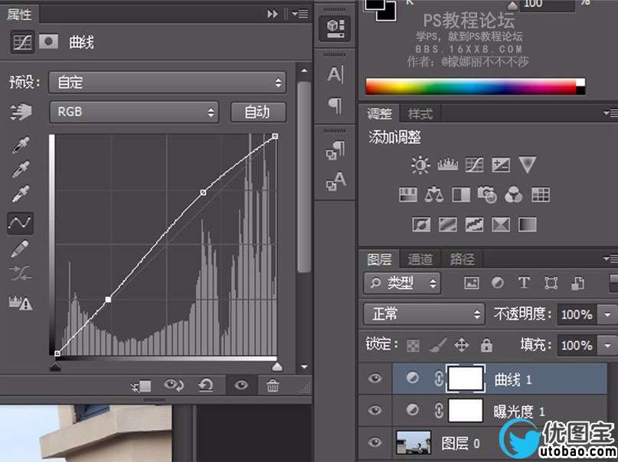The image size is (618, 462).
Task: Click the smooth curve values icon
Action: (21, 273)
